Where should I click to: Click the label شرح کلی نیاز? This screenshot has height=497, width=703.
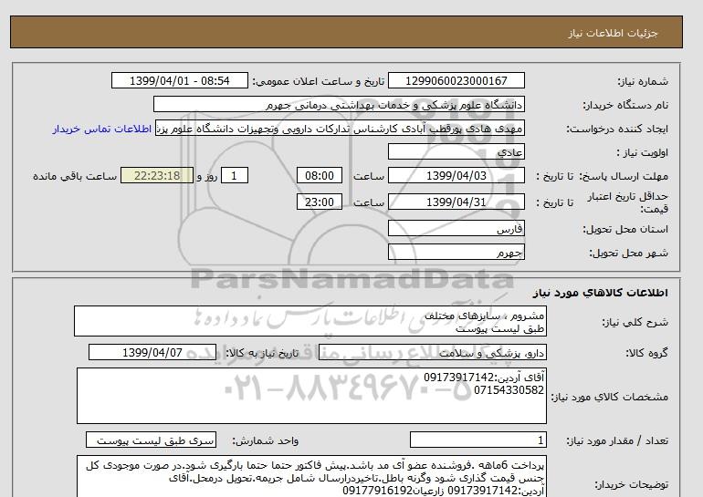pyautogui.click(x=635, y=322)
